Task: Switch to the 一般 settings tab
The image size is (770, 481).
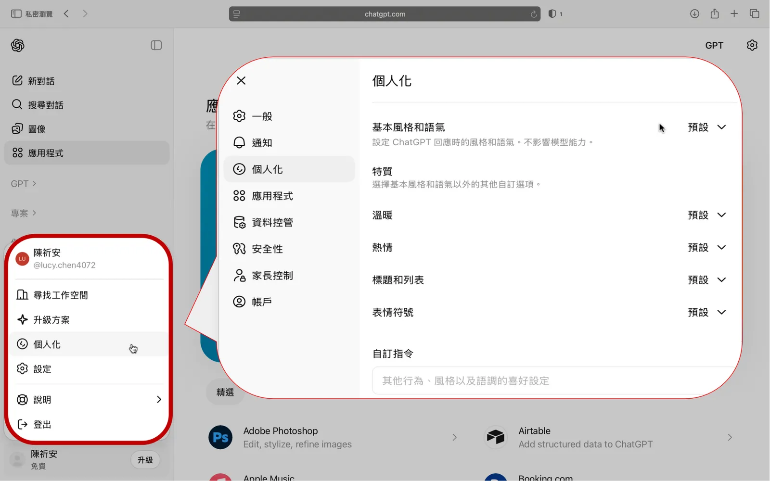Action: click(x=261, y=115)
